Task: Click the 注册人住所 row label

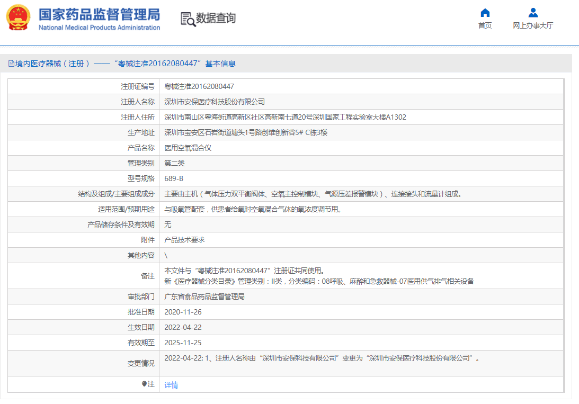Action: click(138, 118)
